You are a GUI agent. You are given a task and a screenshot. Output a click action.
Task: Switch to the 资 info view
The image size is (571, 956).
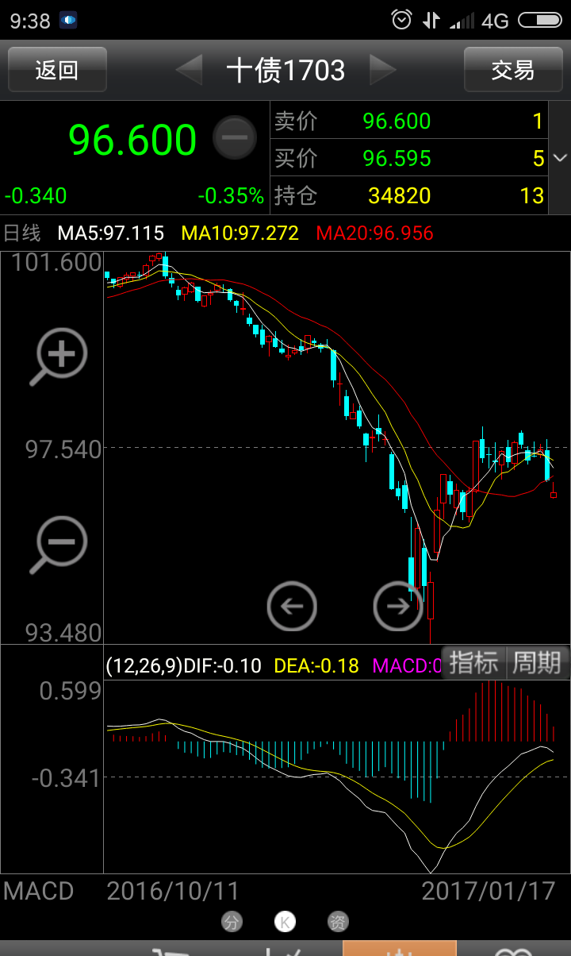(x=338, y=922)
